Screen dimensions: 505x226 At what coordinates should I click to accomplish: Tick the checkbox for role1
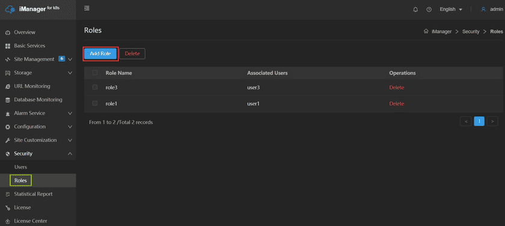pos(95,103)
